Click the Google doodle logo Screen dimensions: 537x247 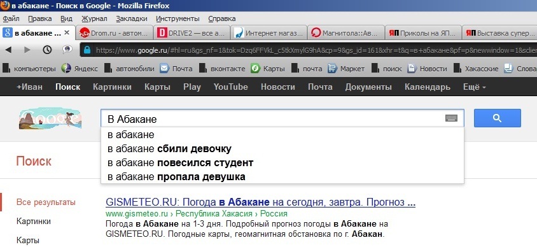(x=50, y=118)
